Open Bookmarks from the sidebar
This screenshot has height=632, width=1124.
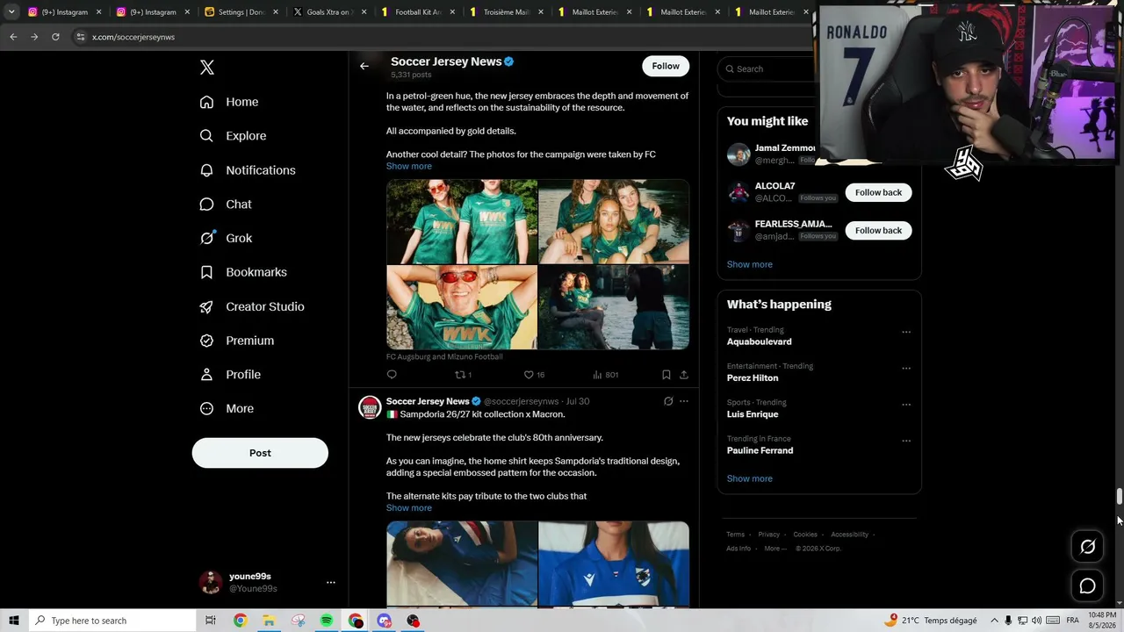coord(243,272)
